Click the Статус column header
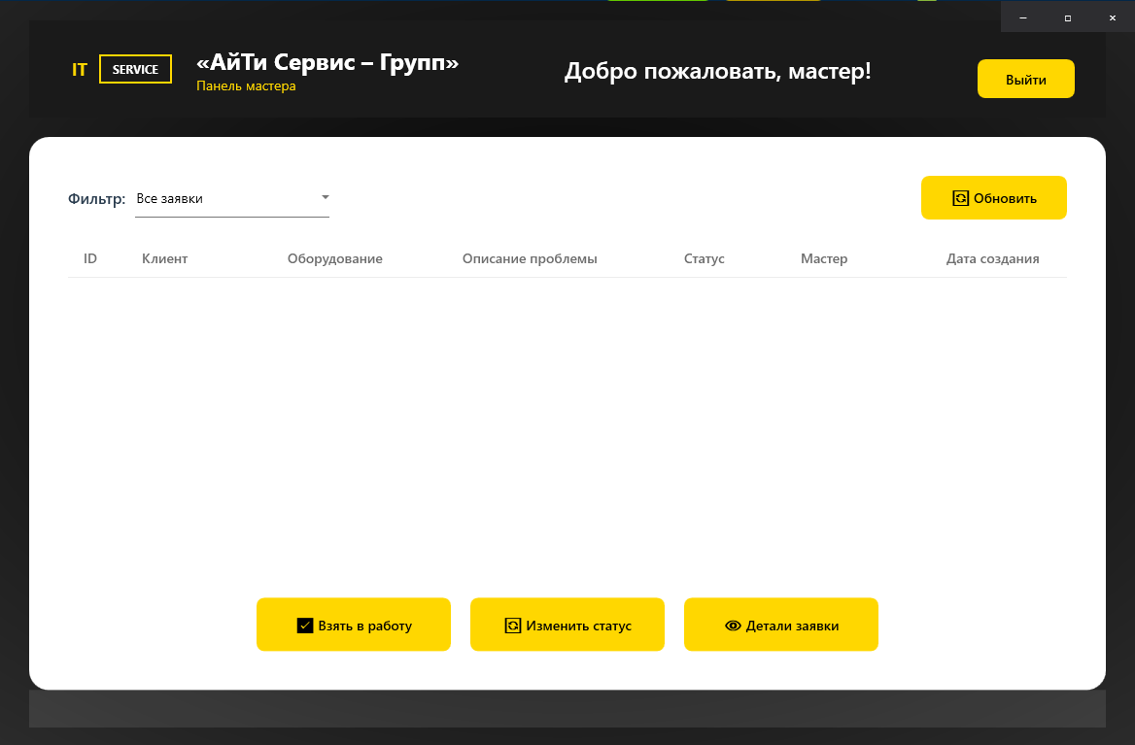 [x=704, y=258]
